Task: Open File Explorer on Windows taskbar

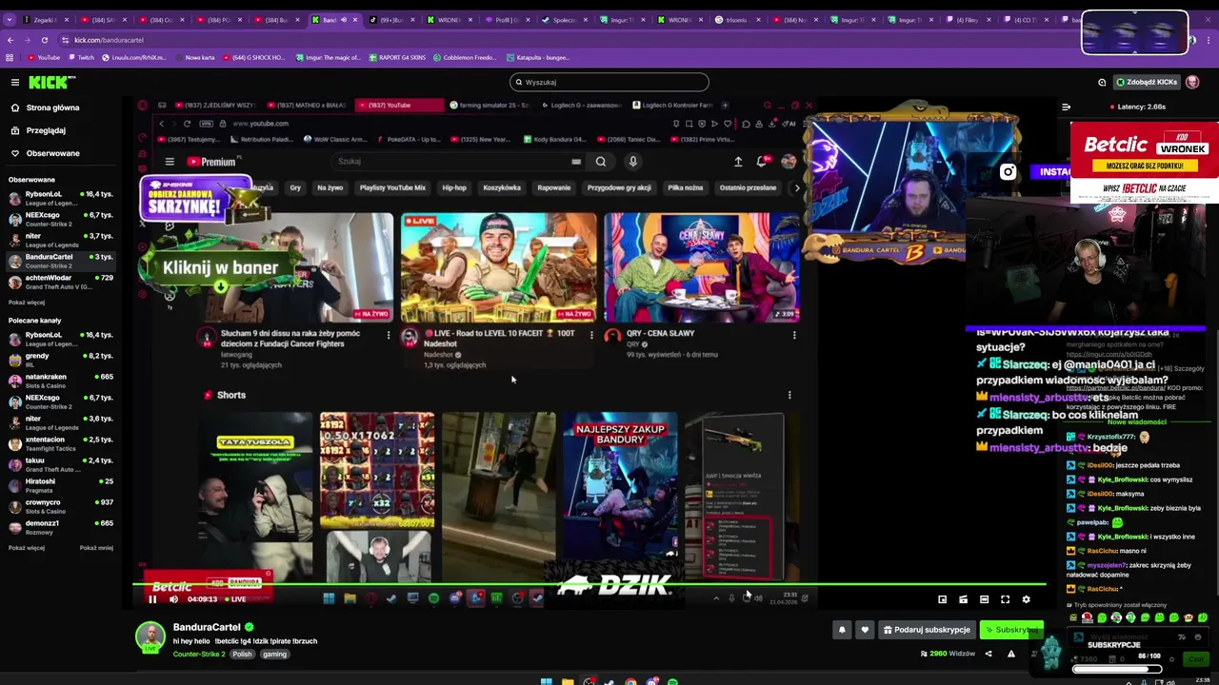Action: [x=568, y=681]
